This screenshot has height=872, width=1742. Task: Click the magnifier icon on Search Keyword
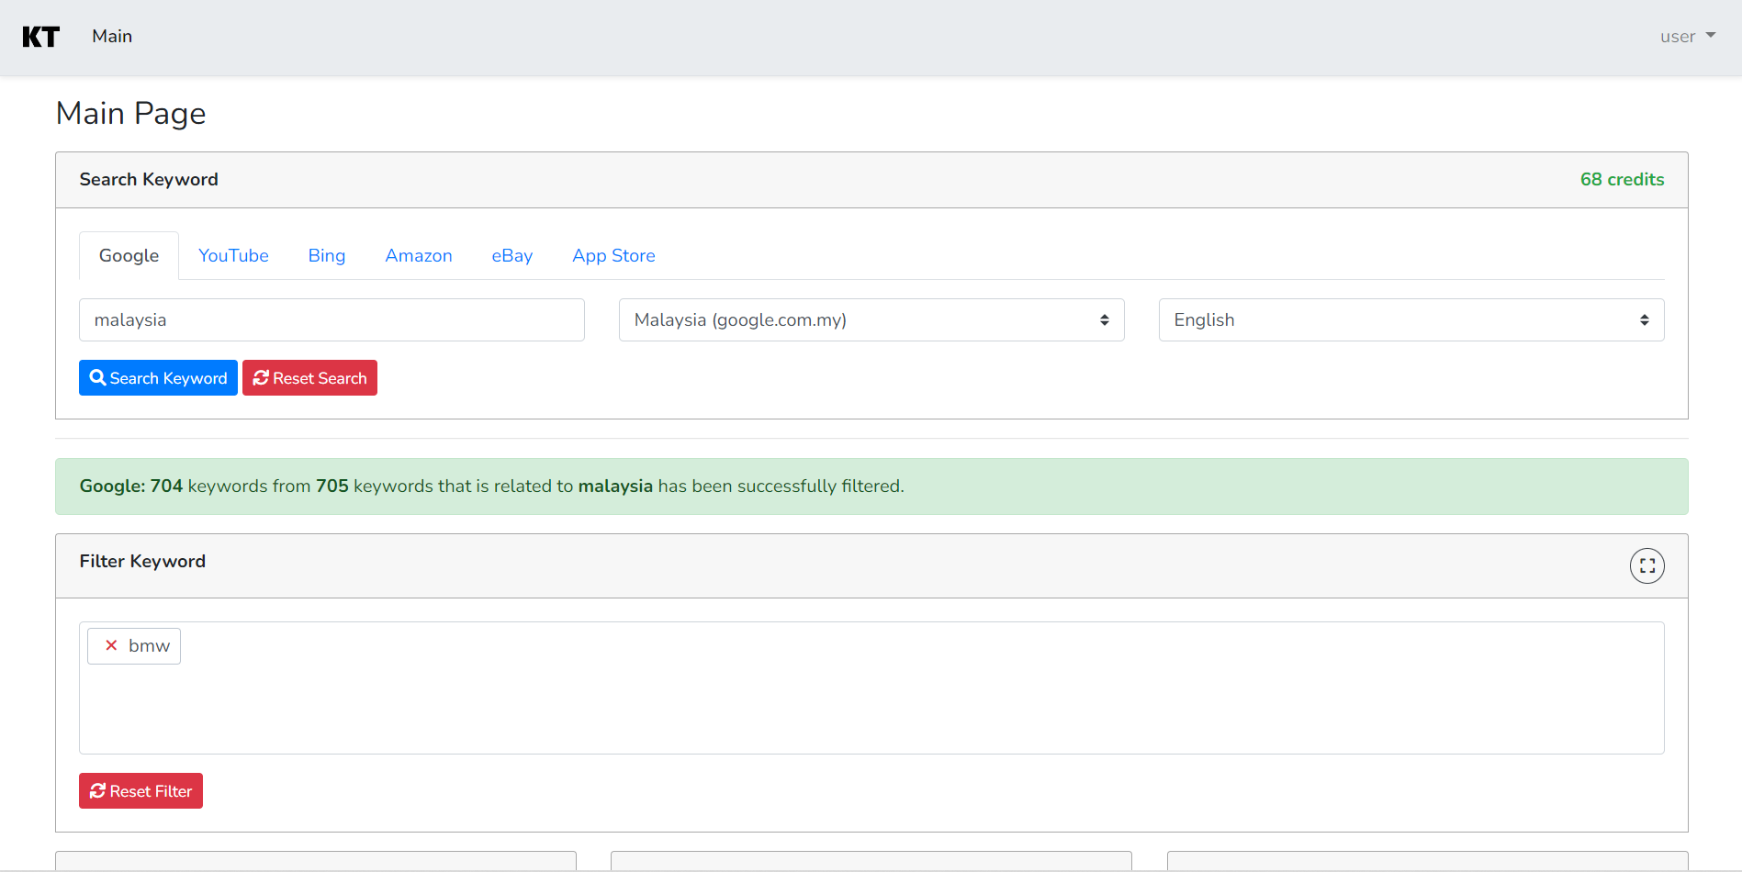point(97,378)
